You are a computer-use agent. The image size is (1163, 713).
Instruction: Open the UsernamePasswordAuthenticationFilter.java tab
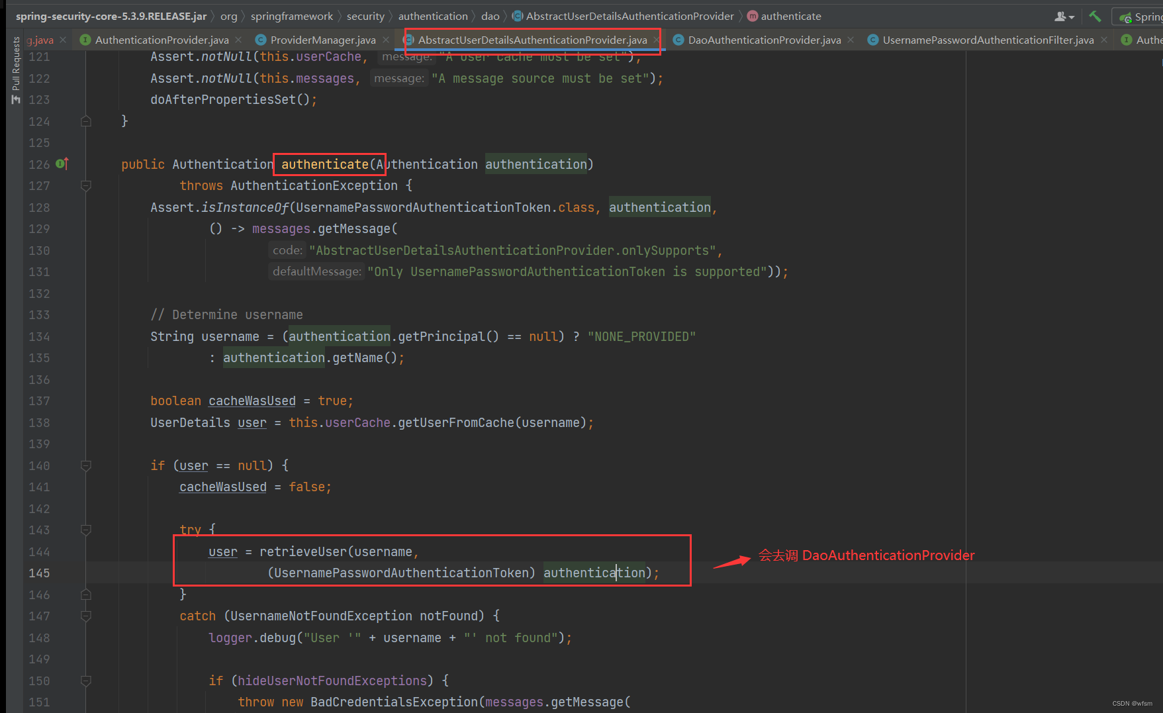tap(988, 40)
